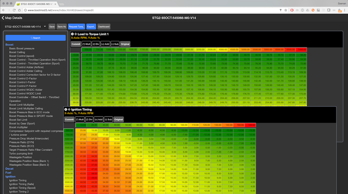Open map selector dropdown STG2-93OCT-545066-M0-V14
This screenshot has width=348, height=194.
[25, 26]
